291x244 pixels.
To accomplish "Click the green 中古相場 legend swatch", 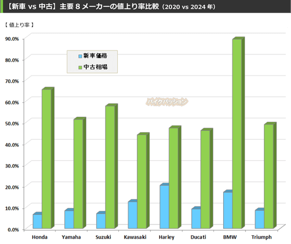I will click(x=80, y=67).
